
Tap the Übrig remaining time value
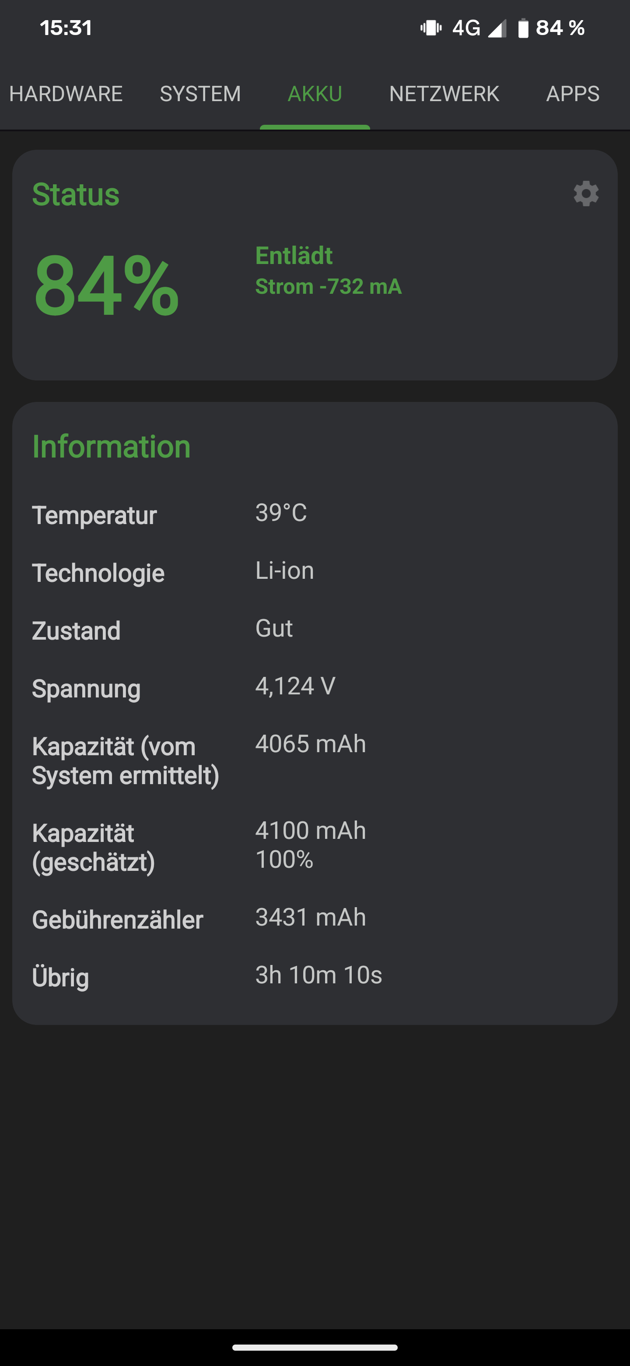click(x=318, y=975)
